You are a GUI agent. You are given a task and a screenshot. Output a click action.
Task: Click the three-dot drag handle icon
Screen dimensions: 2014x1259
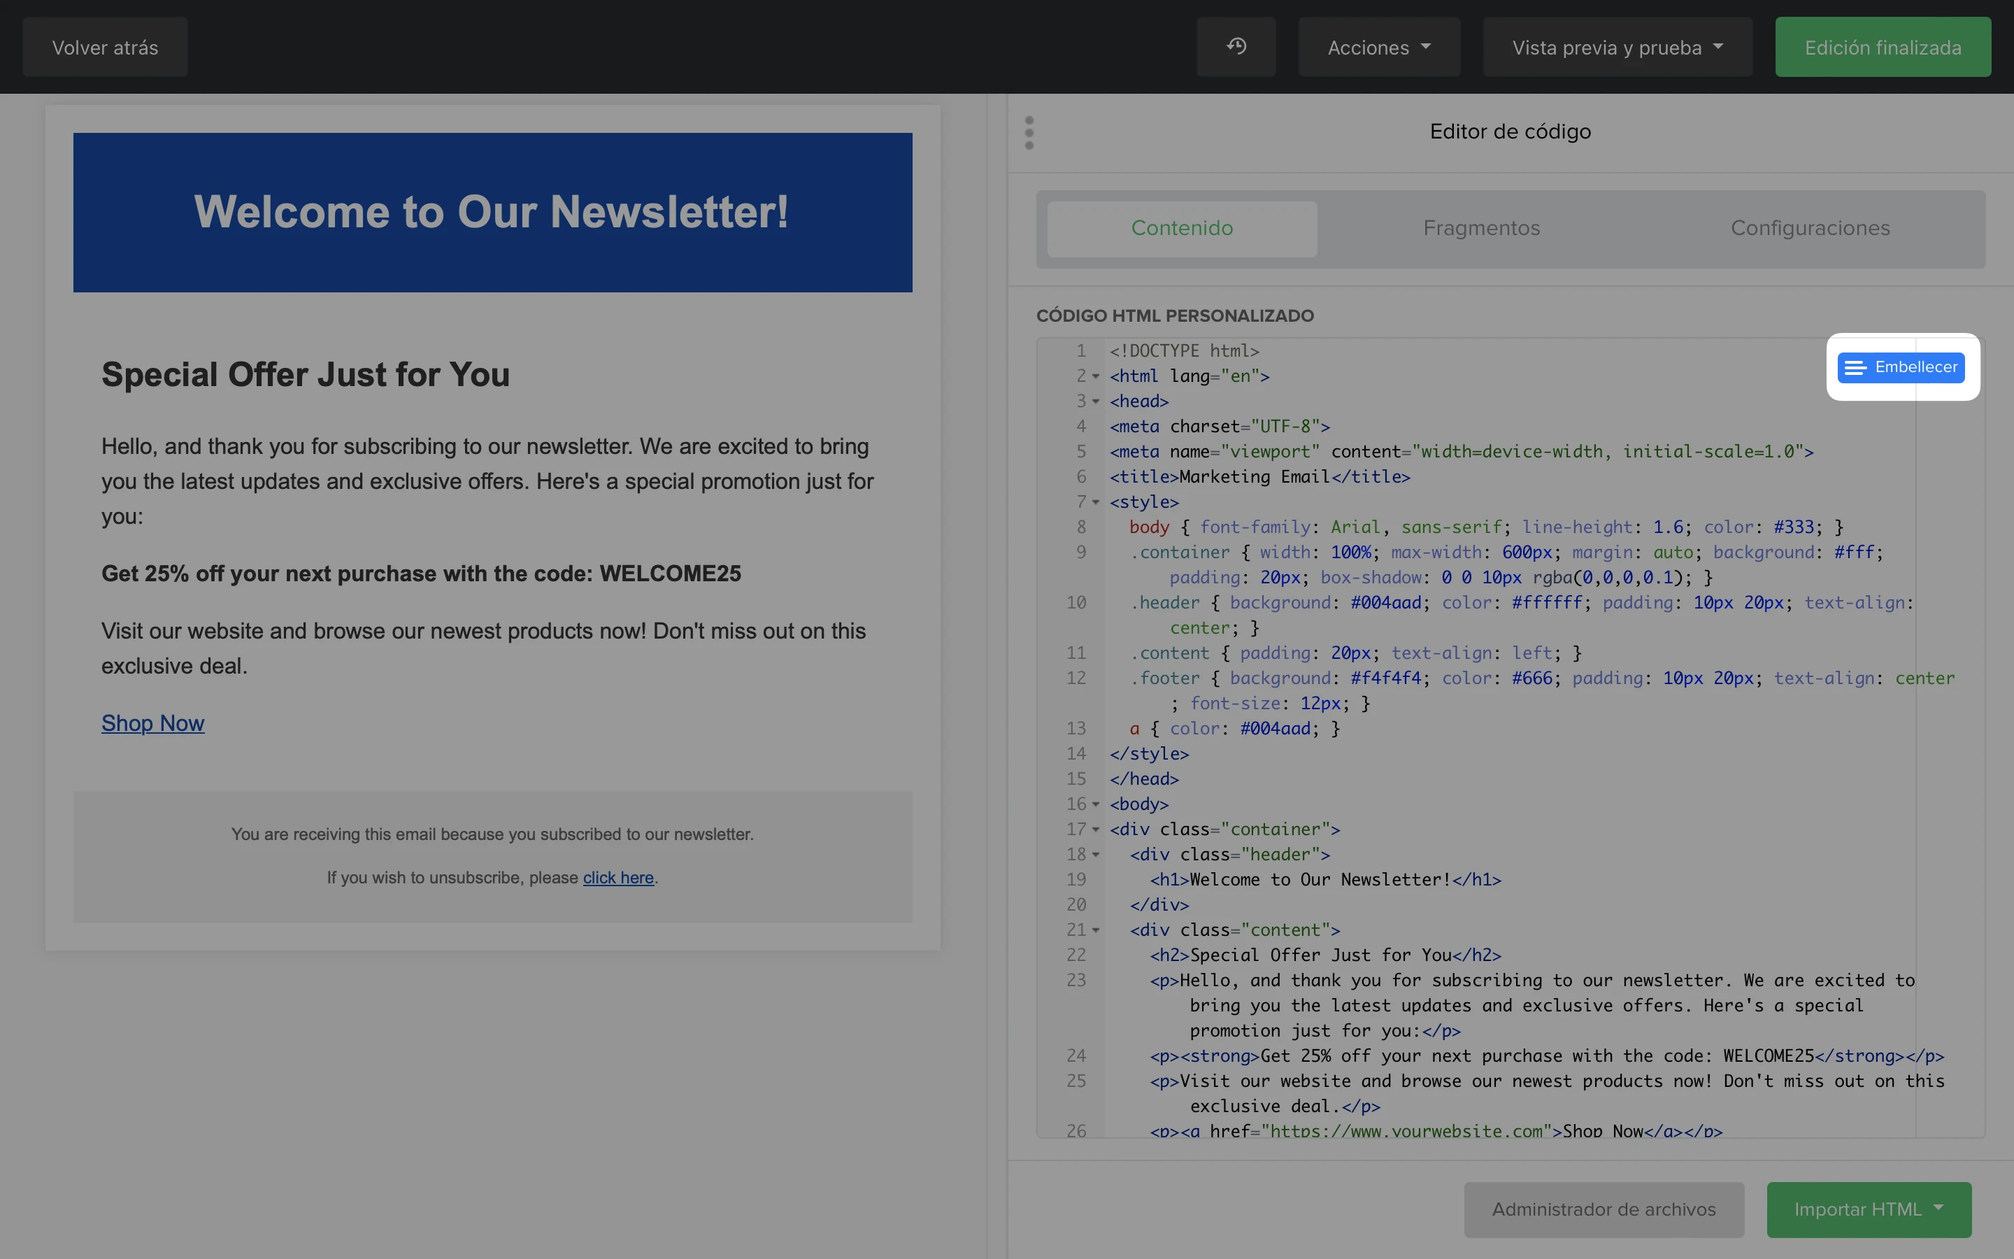coord(1029,132)
